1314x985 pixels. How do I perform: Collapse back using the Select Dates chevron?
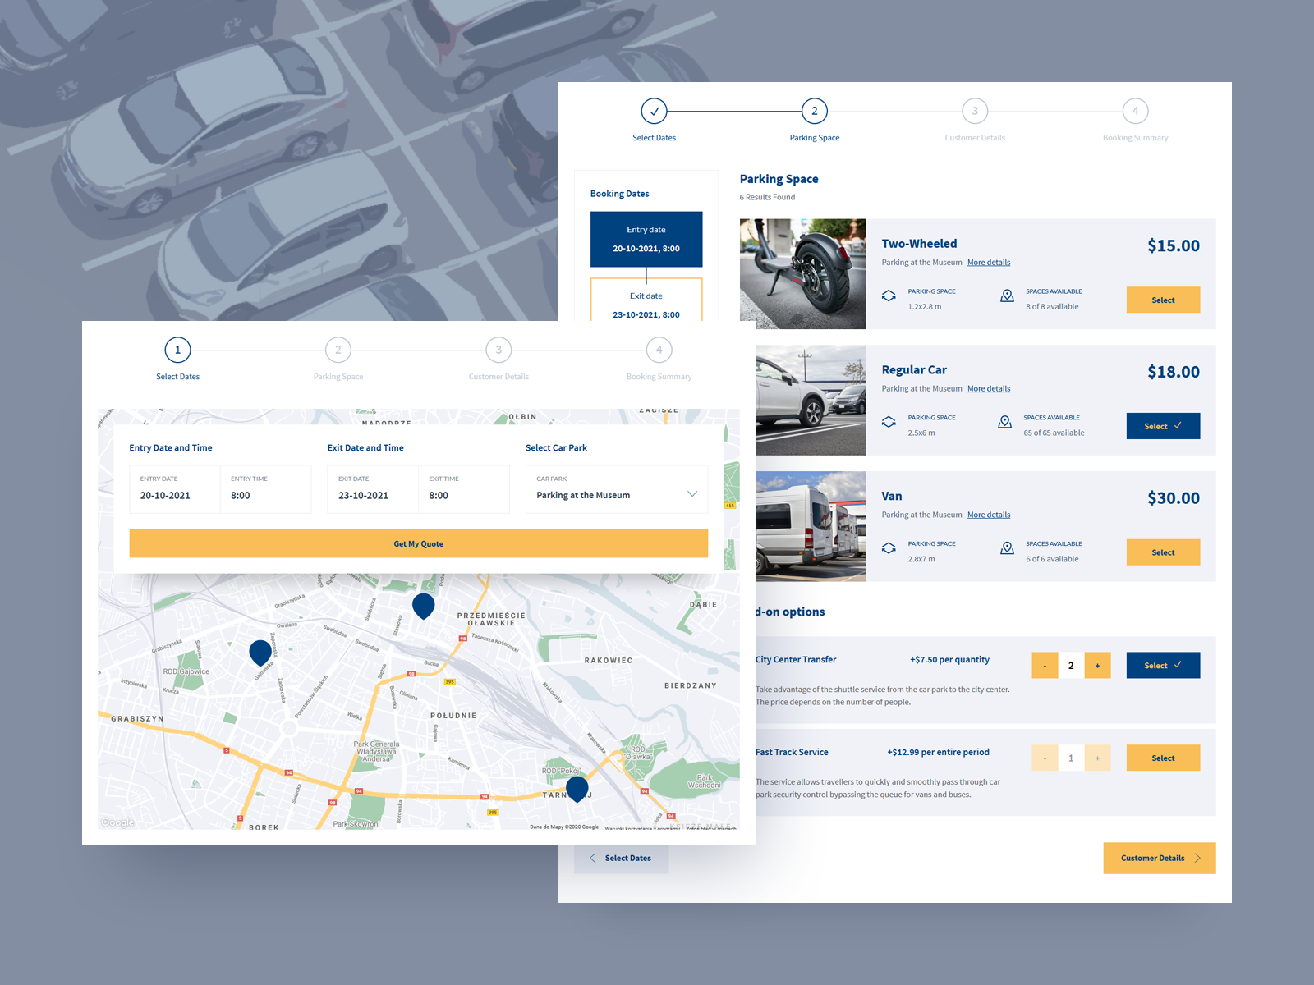593,858
